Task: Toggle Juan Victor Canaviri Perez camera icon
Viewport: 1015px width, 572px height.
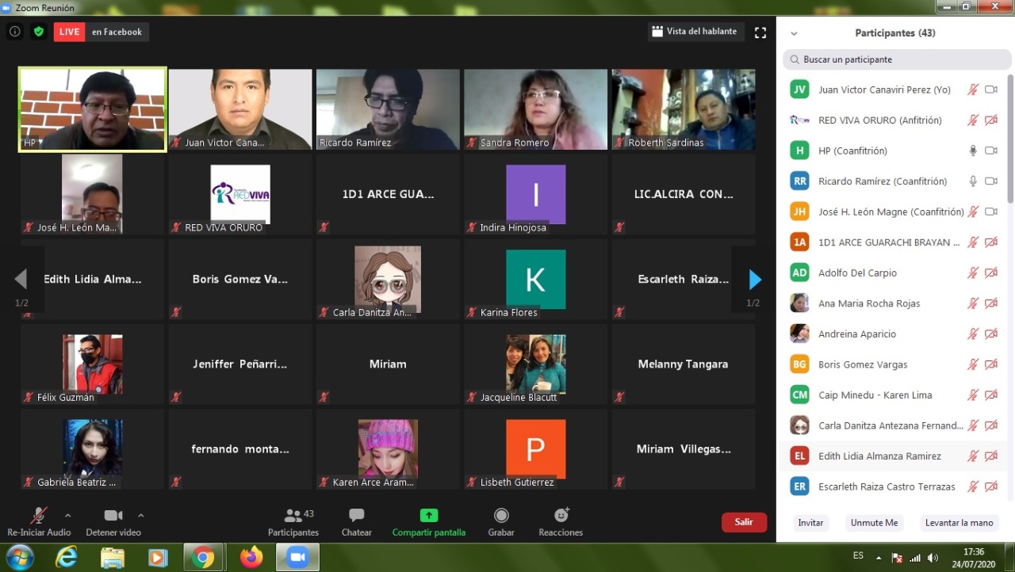Action: click(x=990, y=90)
